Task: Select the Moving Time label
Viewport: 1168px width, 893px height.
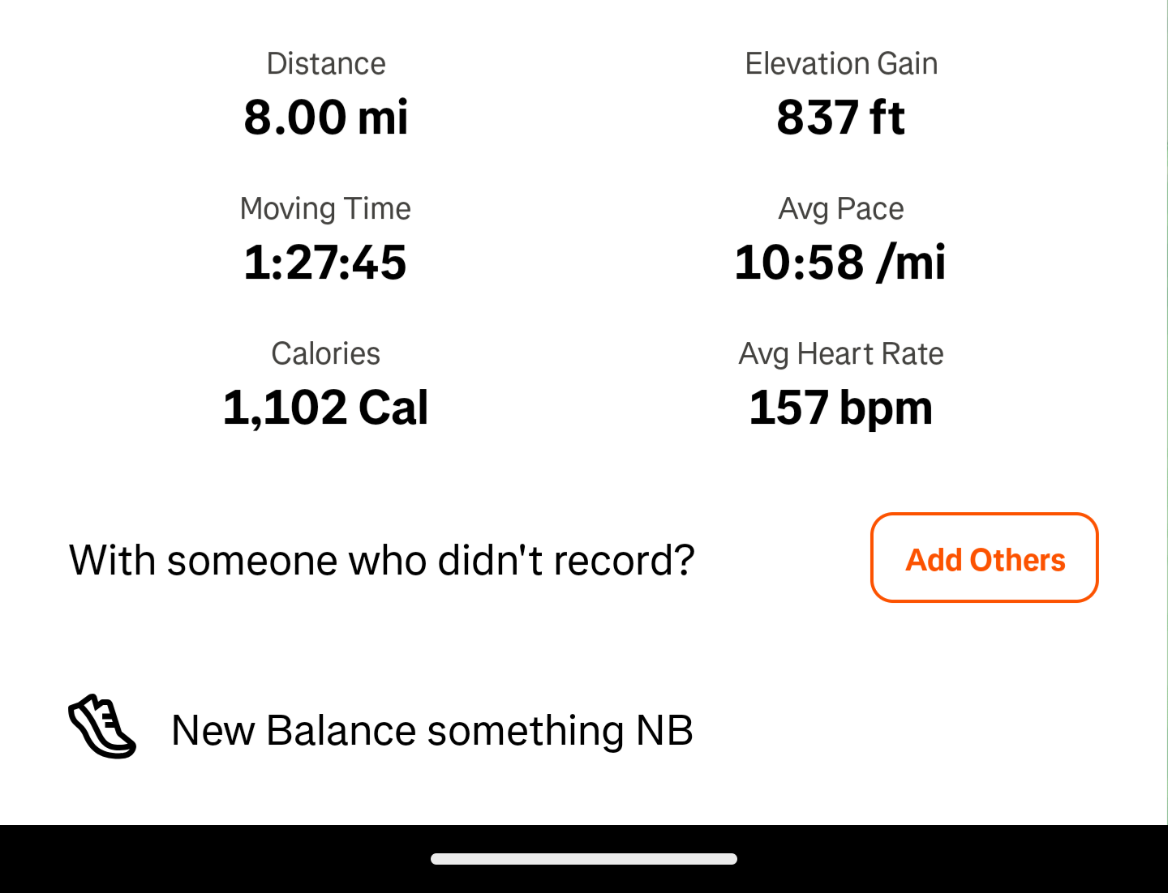Action: coord(325,209)
